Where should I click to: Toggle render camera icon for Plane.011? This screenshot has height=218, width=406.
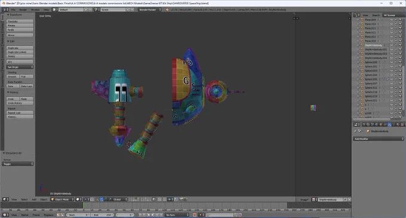click(400, 28)
